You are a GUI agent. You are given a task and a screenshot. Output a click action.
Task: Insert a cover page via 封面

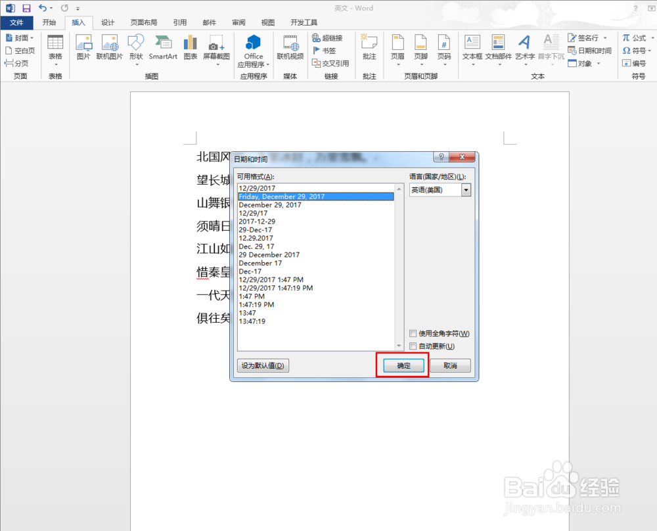20,37
